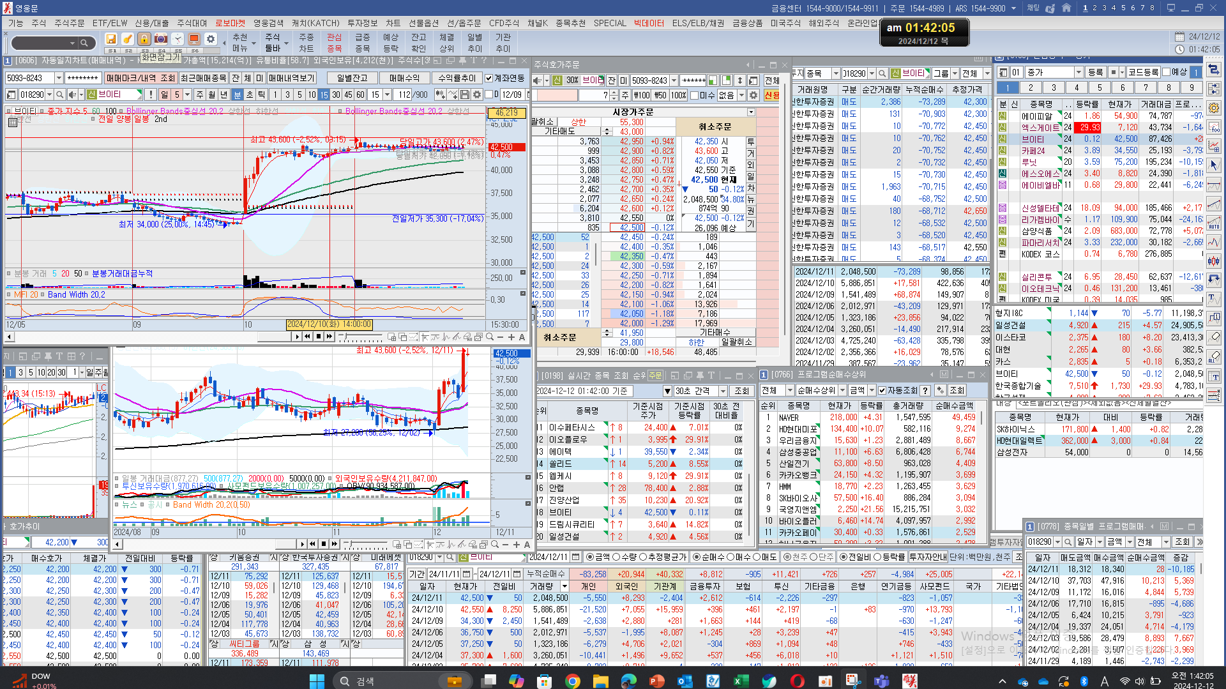
Task: Open the 30초 간격 interval dropdown
Action: pyautogui.click(x=723, y=391)
